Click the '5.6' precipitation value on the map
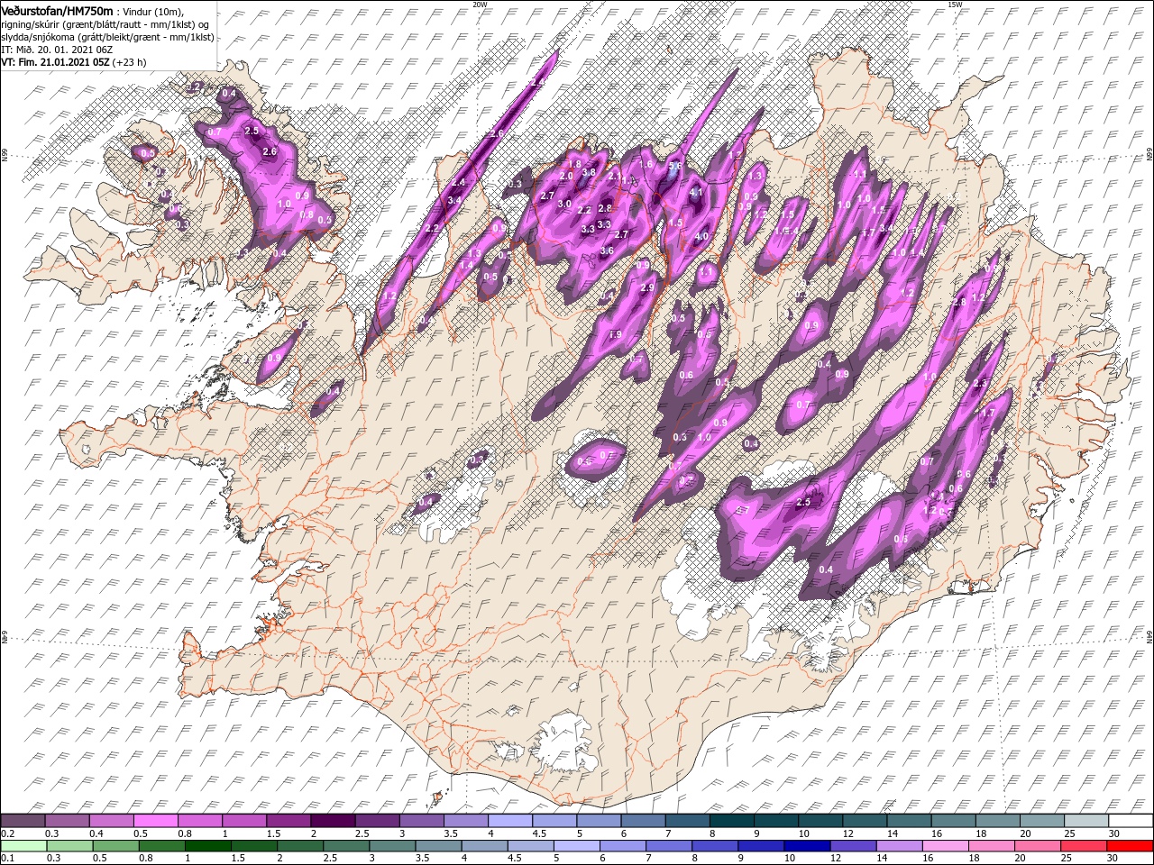Screen dimensions: 1154x865 [674, 166]
